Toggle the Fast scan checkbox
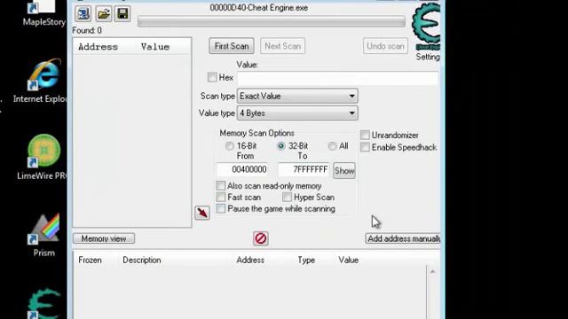Viewport: 568px width, 319px height. [220, 197]
